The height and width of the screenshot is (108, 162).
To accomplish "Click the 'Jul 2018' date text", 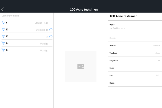I will point(114,28).
